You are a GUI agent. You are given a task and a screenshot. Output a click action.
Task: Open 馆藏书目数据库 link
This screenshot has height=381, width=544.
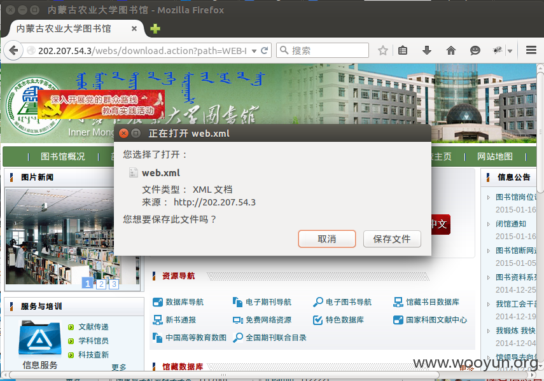pyautogui.click(x=432, y=302)
